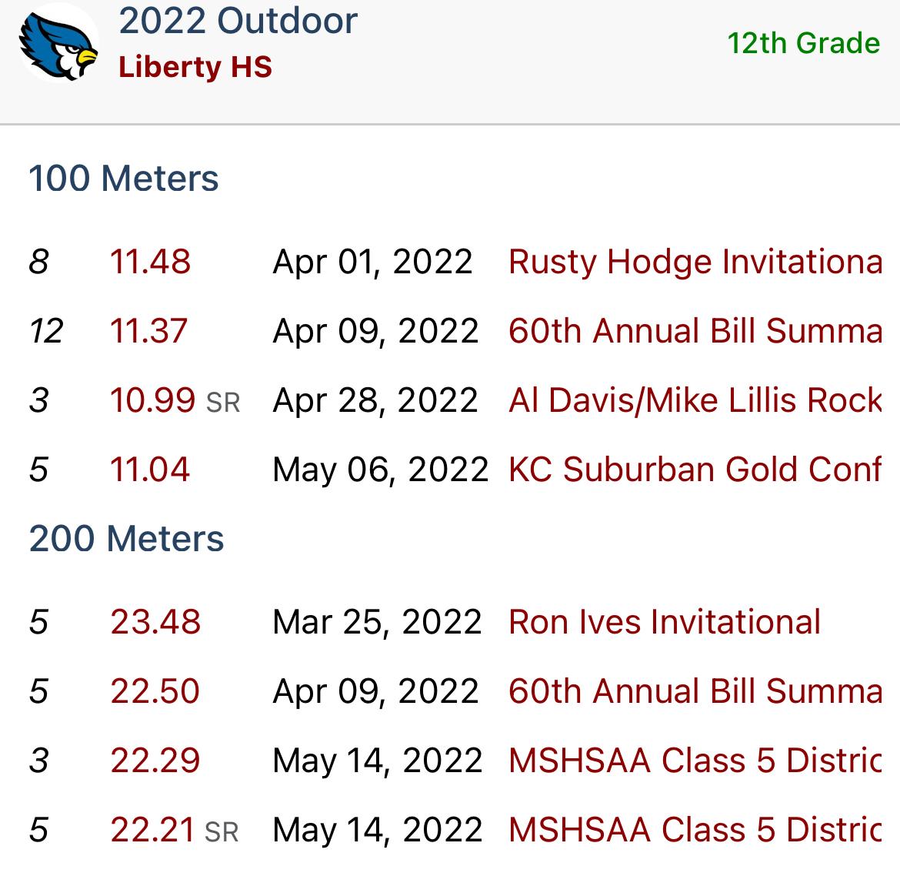900x883 pixels.
Task: Open Al Davis/Mike Lillis meet link
Action: [x=695, y=400]
